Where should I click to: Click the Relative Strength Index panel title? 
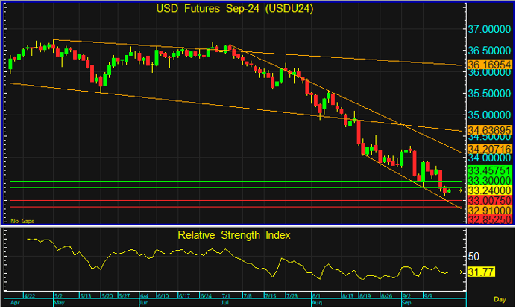point(233,235)
